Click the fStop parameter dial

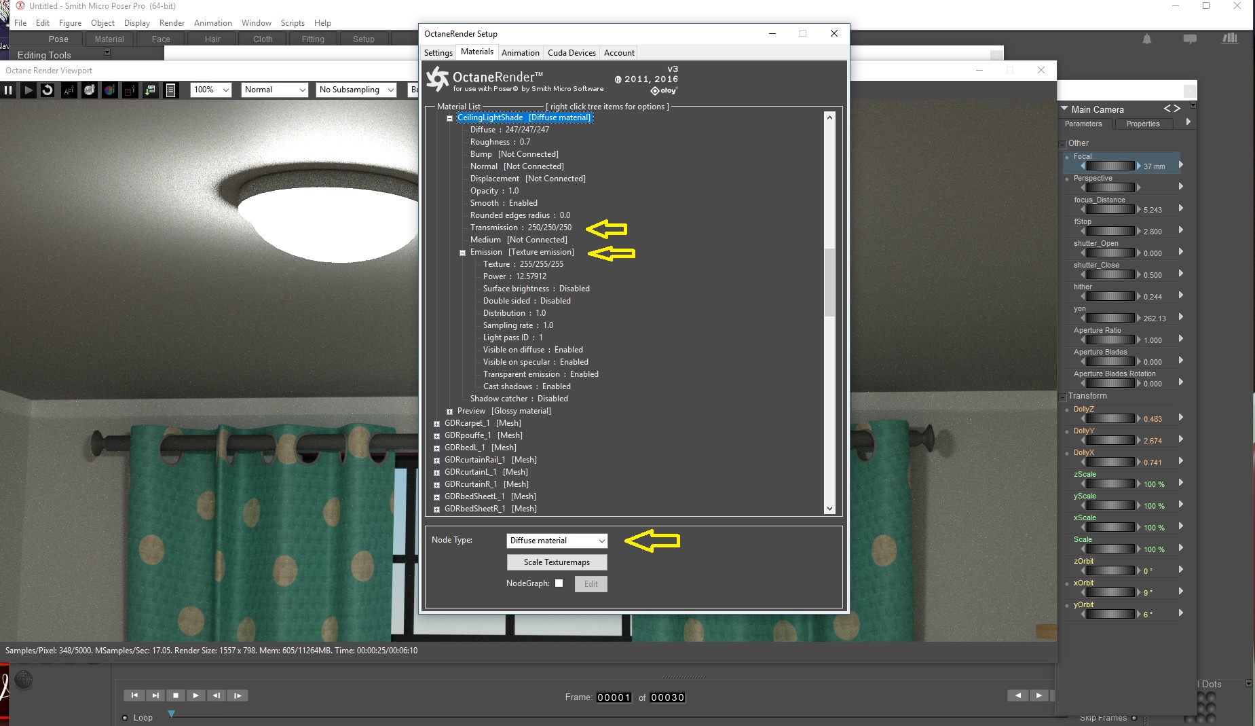point(1111,231)
